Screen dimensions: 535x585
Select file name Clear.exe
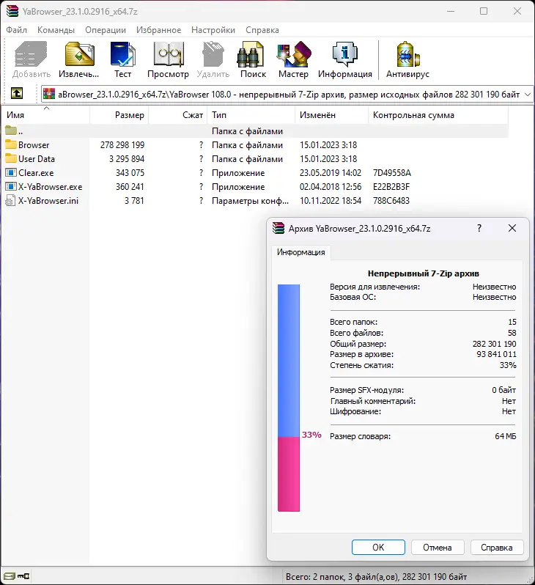[36, 173]
